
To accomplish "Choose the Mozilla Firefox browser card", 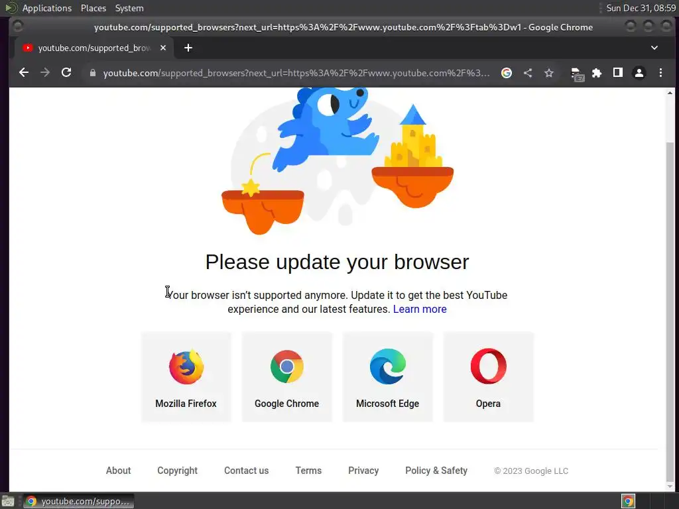I will pyautogui.click(x=186, y=376).
